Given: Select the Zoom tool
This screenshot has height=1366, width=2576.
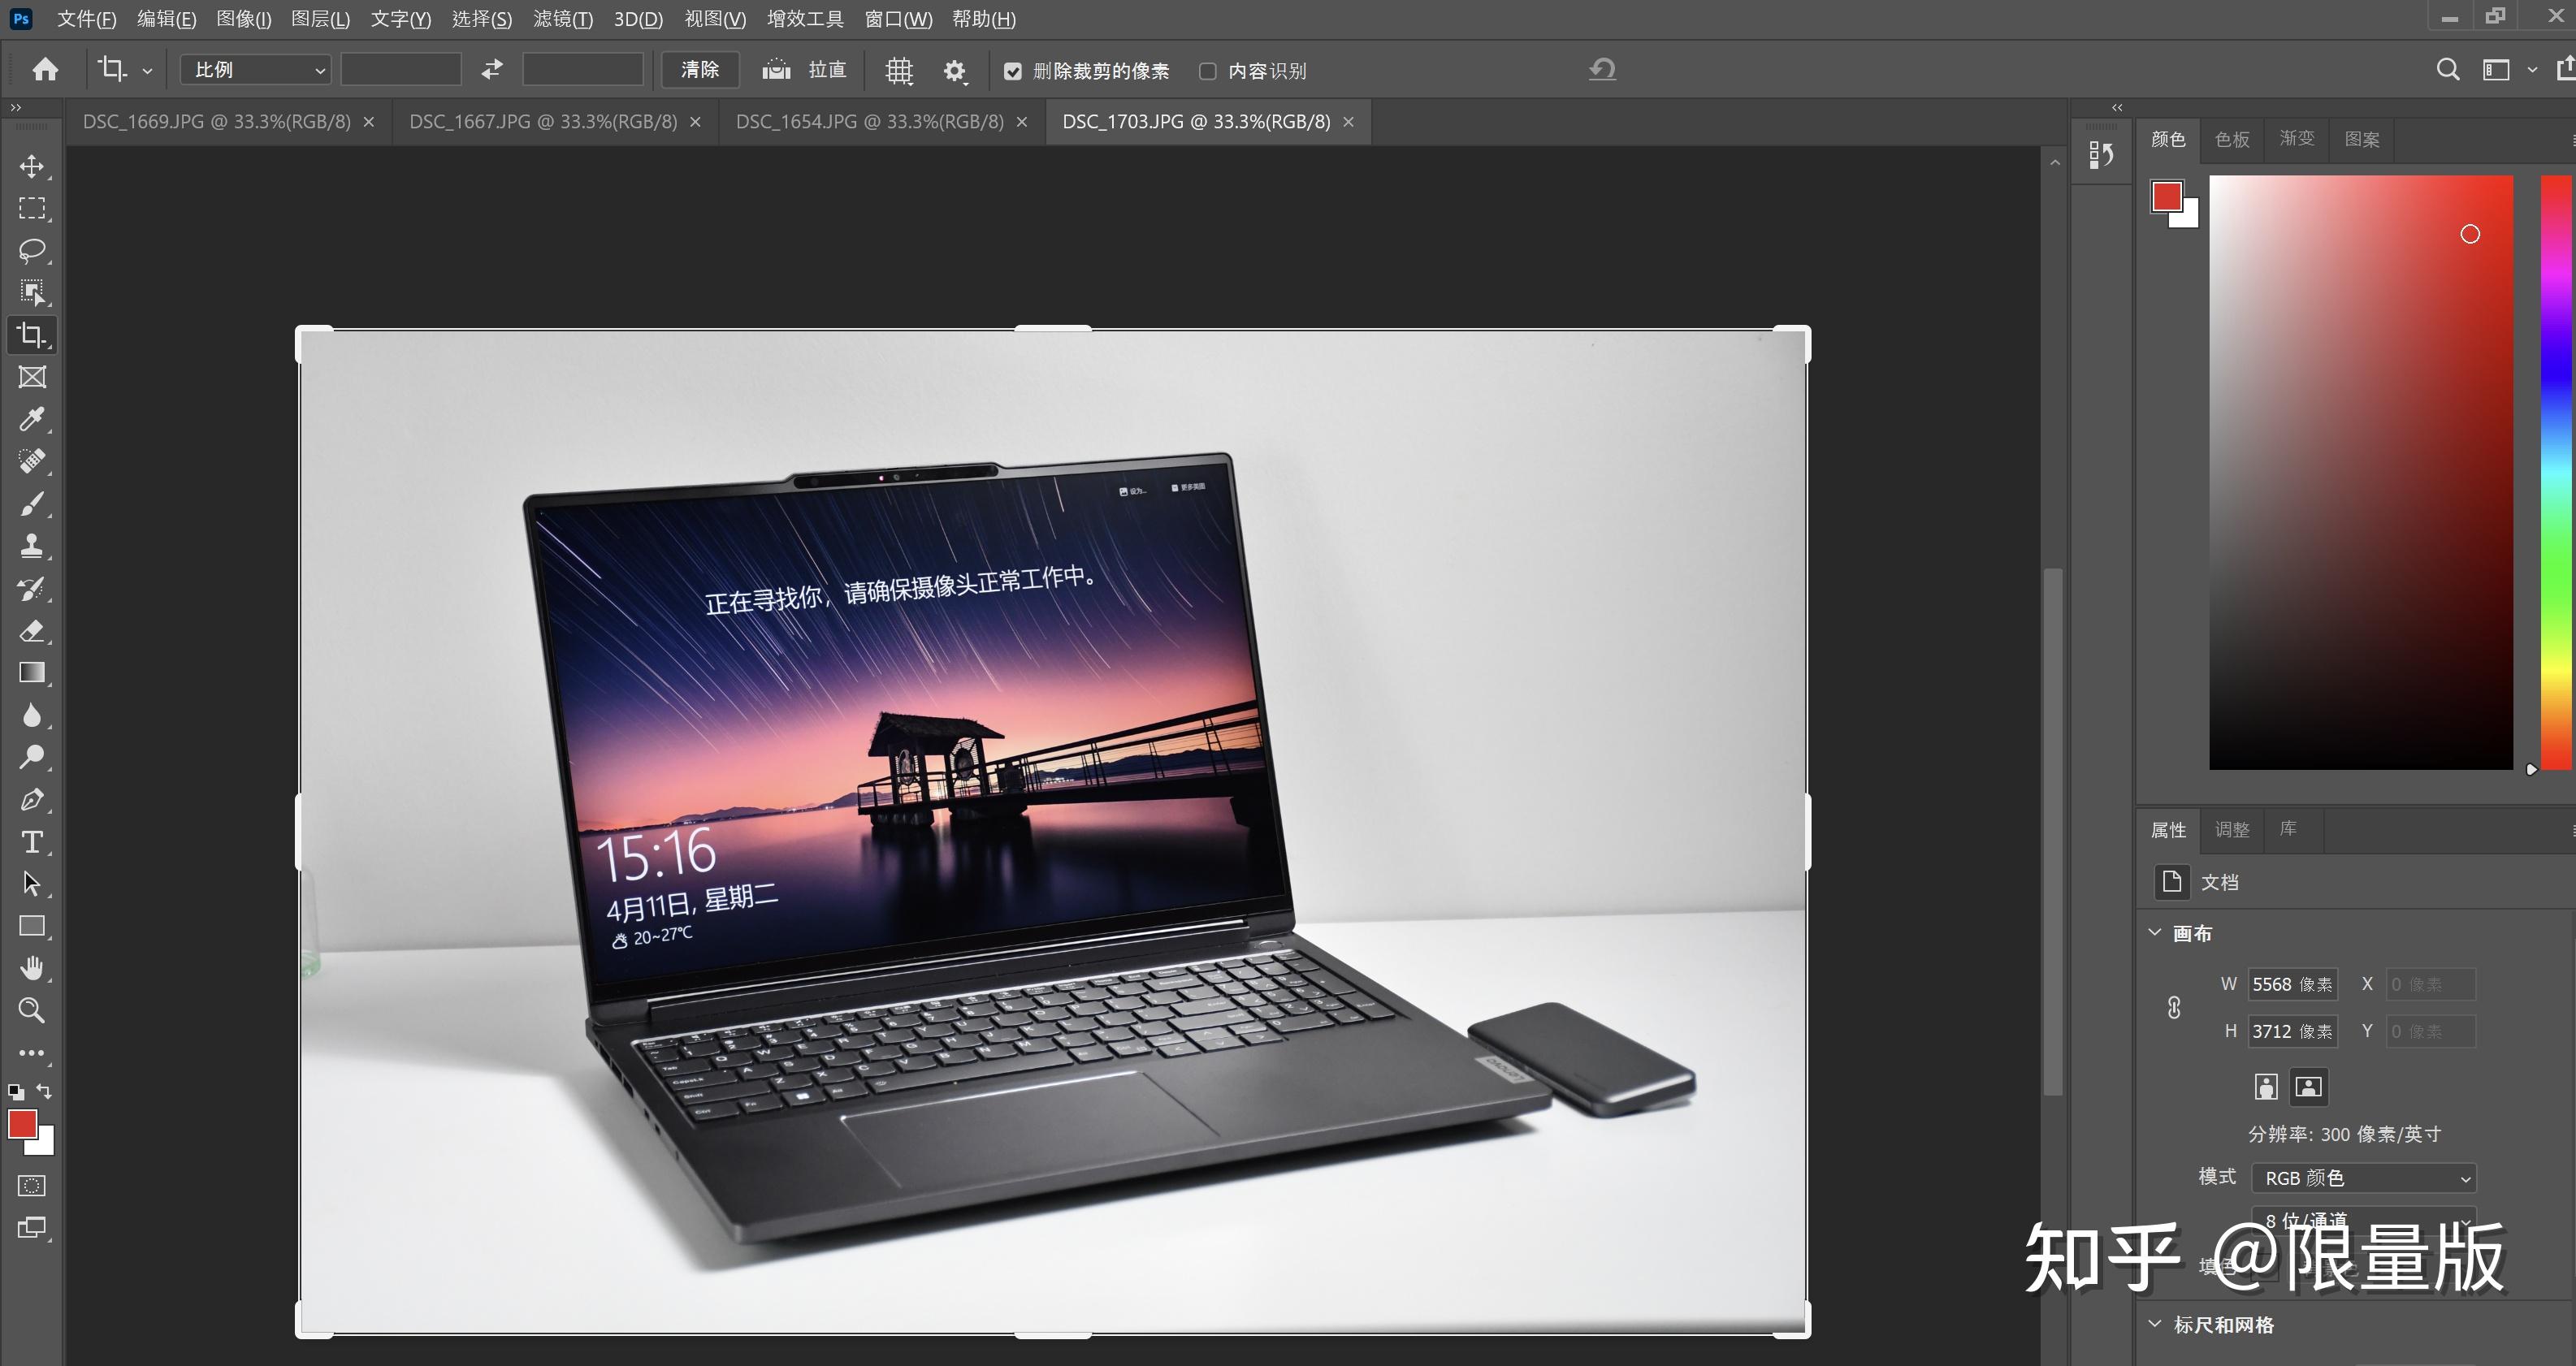Looking at the screenshot, I should [32, 1010].
